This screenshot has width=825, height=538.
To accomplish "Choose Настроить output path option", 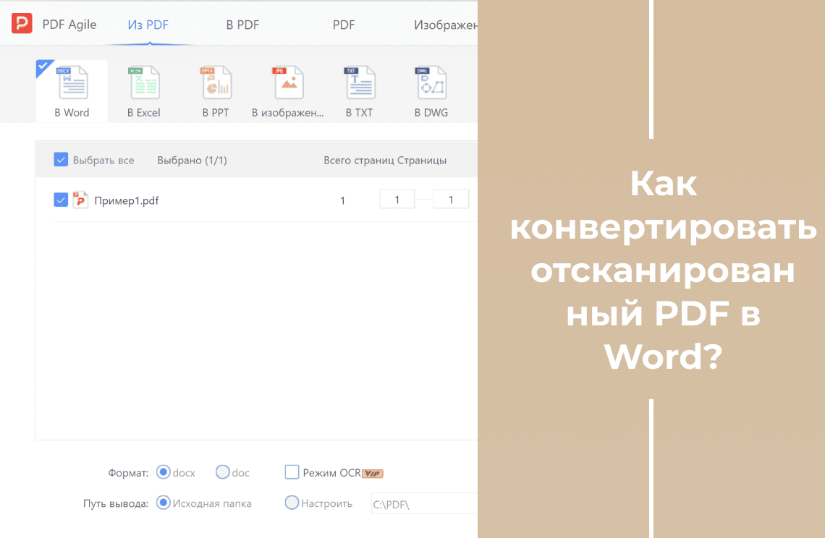I will [x=292, y=503].
